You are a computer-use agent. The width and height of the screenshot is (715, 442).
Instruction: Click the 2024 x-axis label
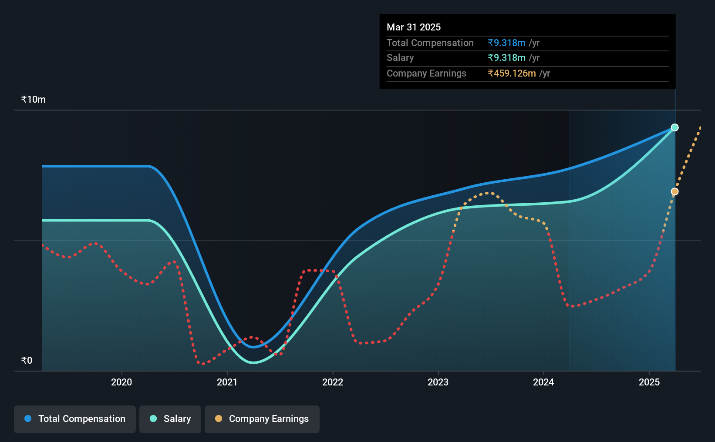(544, 382)
